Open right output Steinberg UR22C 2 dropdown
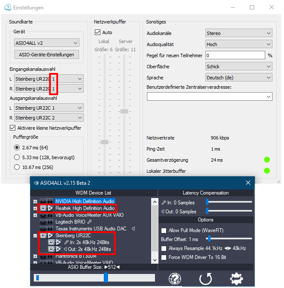 point(49,118)
